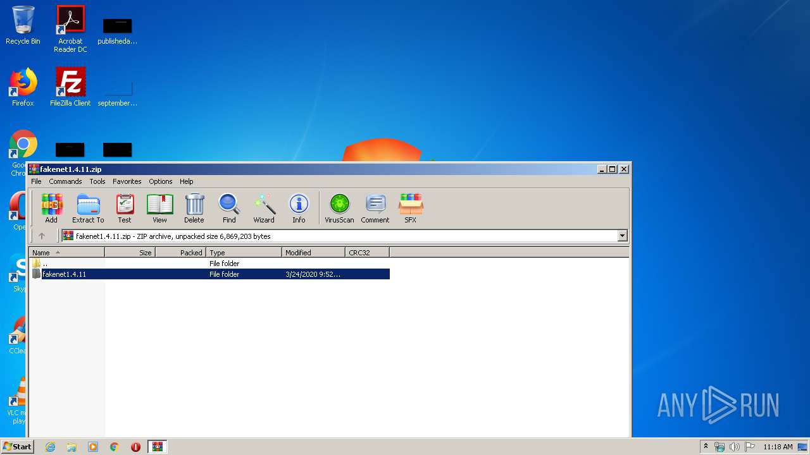Open Opera from taskbar

135,447
